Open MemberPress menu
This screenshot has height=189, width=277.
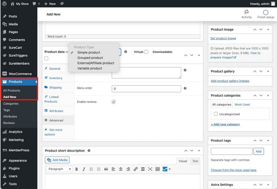point(19,150)
